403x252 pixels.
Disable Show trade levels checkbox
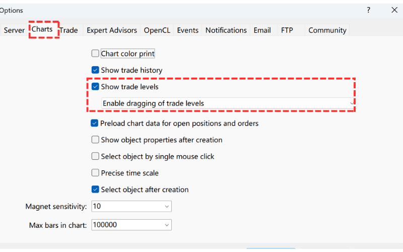[95, 87]
